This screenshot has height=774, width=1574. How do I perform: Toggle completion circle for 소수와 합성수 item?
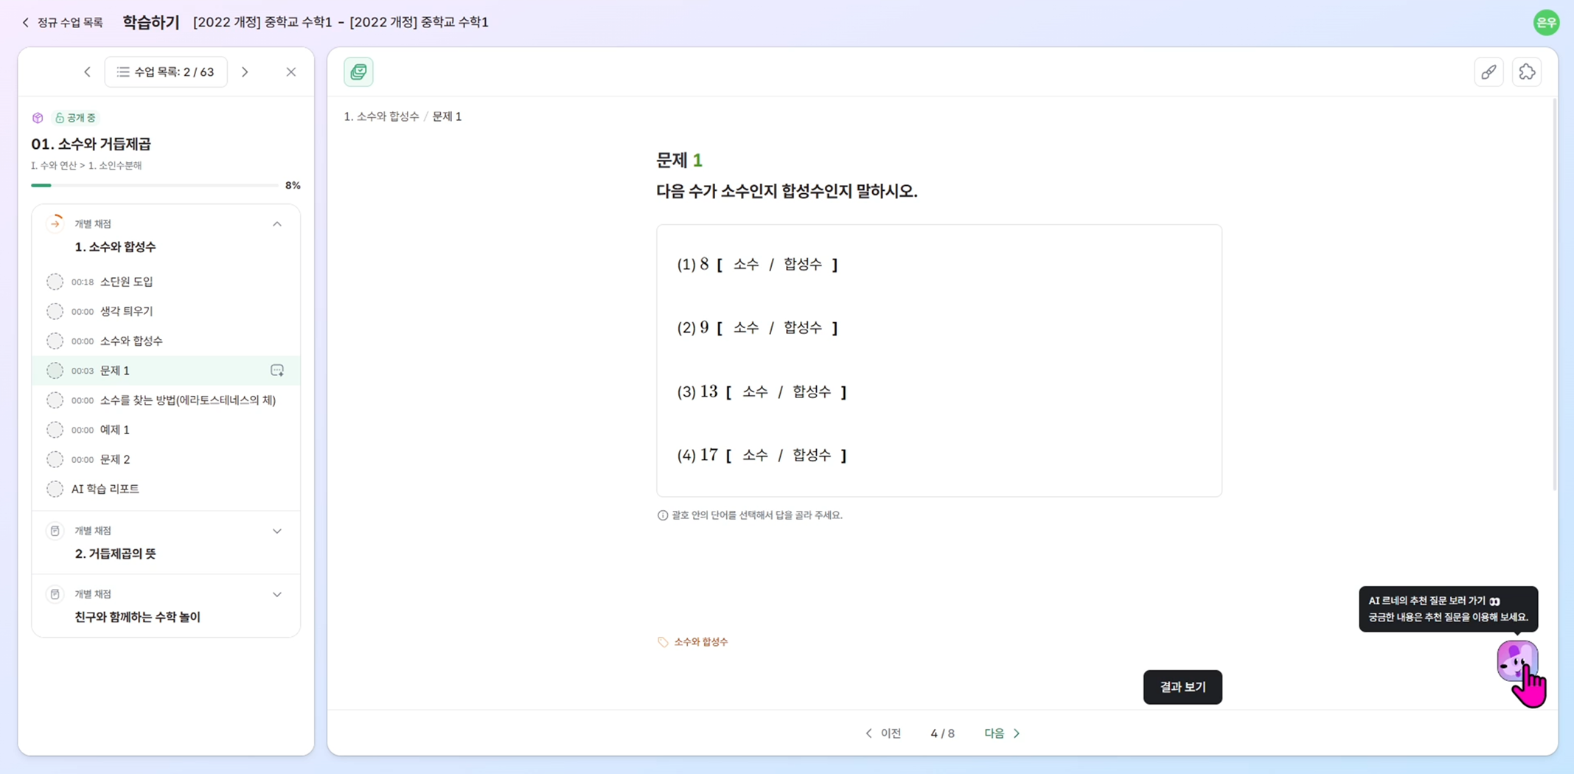[x=55, y=341]
